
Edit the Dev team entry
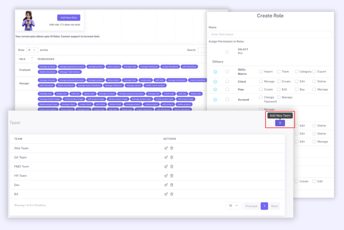coord(166,185)
